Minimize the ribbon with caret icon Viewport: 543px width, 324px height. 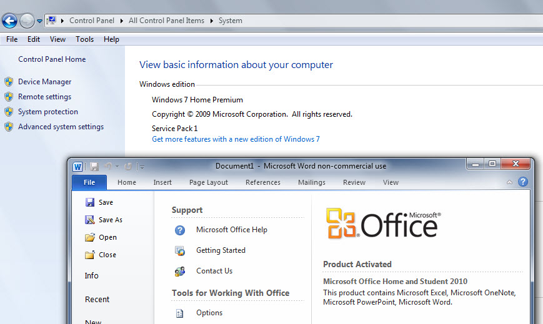(x=509, y=182)
